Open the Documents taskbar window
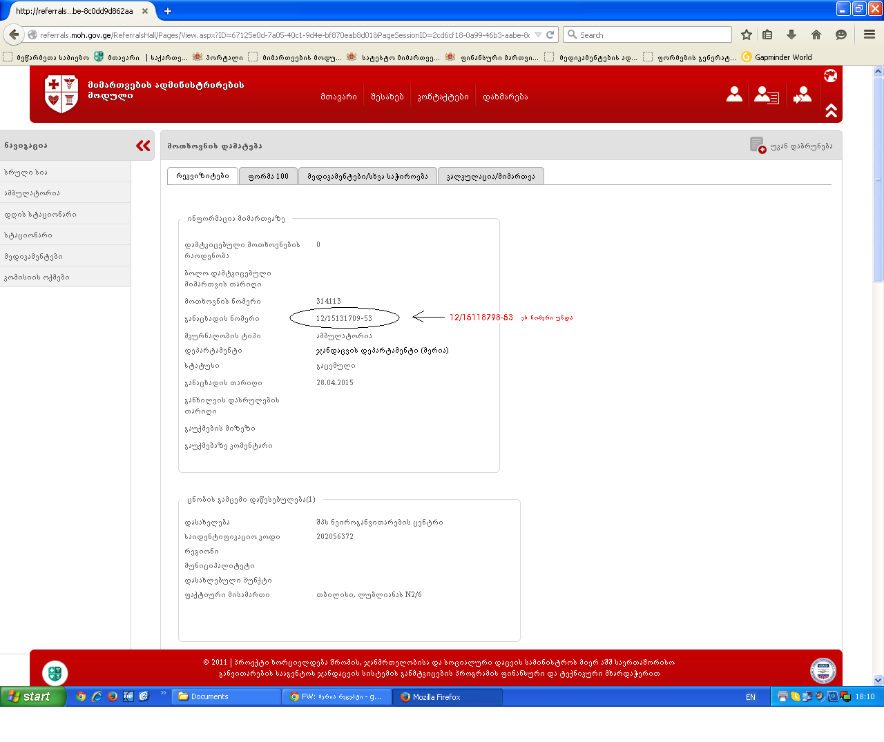 coord(224,696)
